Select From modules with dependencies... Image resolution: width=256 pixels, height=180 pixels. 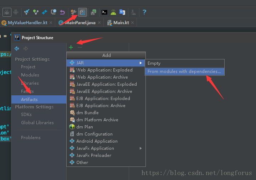[x=185, y=72]
